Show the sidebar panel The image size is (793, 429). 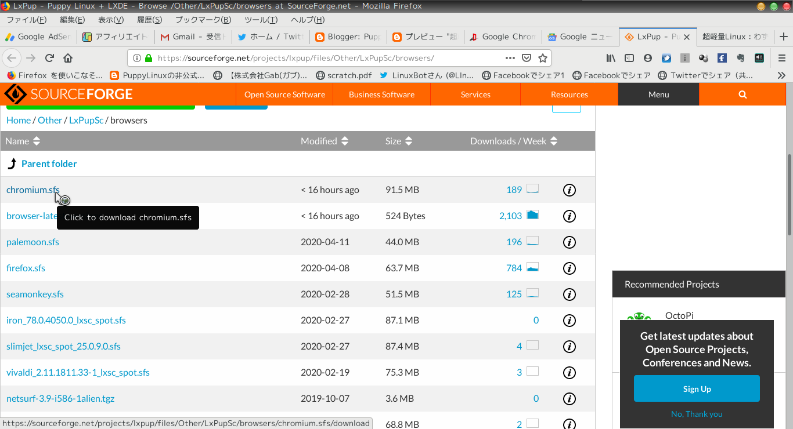coord(629,58)
